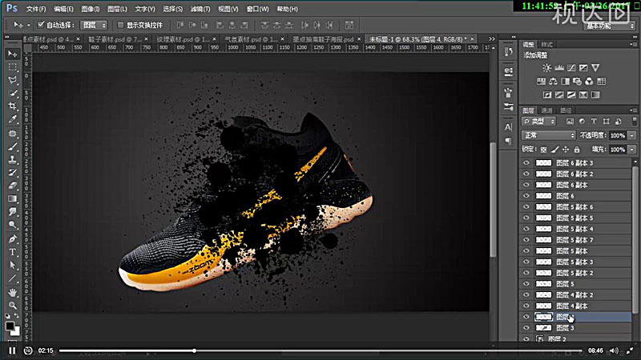Switch to the 通道 channels tab

(546, 110)
